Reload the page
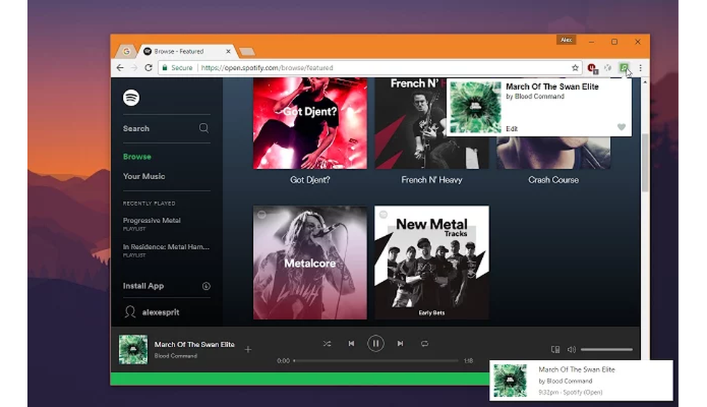The height and width of the screenshot is (407, 707). click(148, 68)
